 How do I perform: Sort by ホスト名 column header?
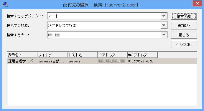82,55
